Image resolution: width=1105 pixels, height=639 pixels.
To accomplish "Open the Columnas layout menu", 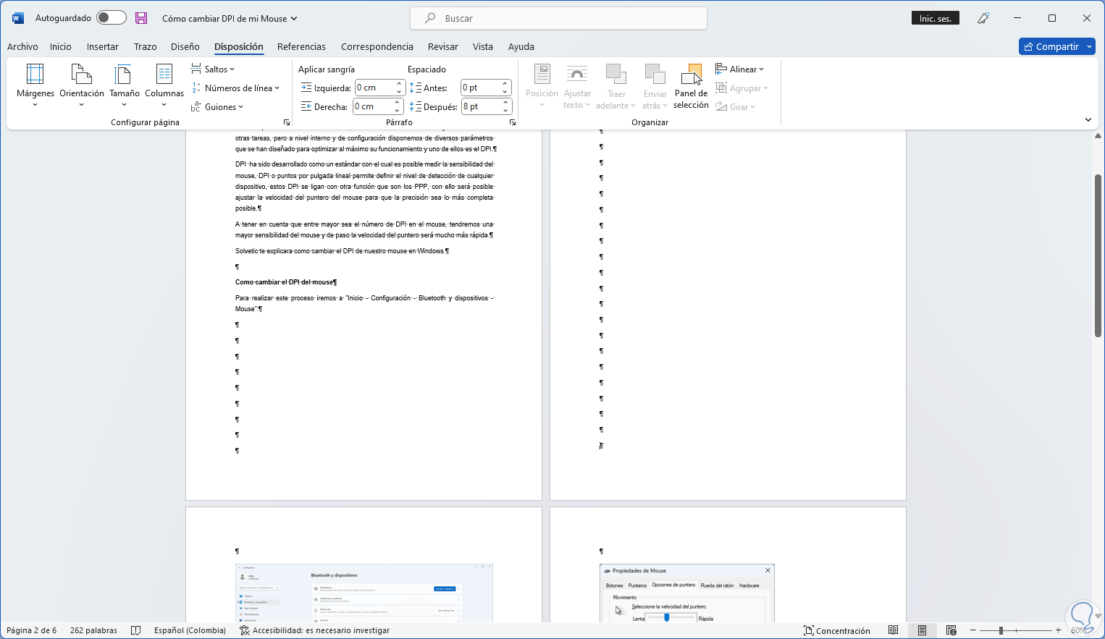I will pos(164,86).
